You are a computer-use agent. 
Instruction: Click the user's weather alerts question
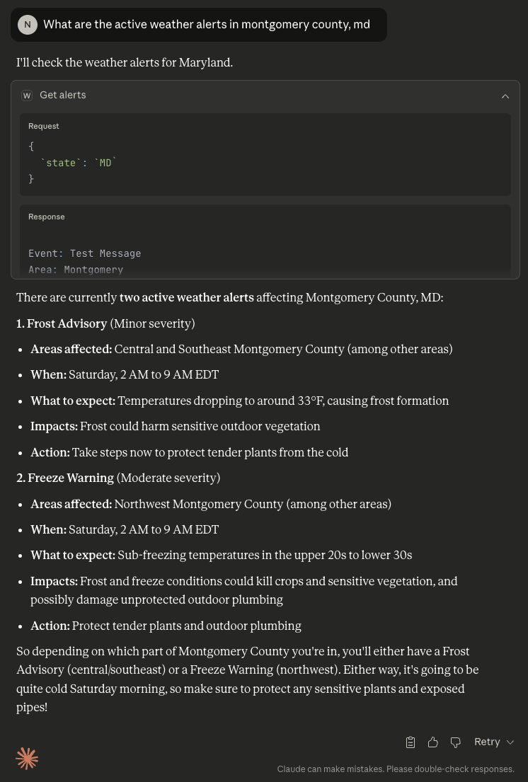[x=207, y=25]
